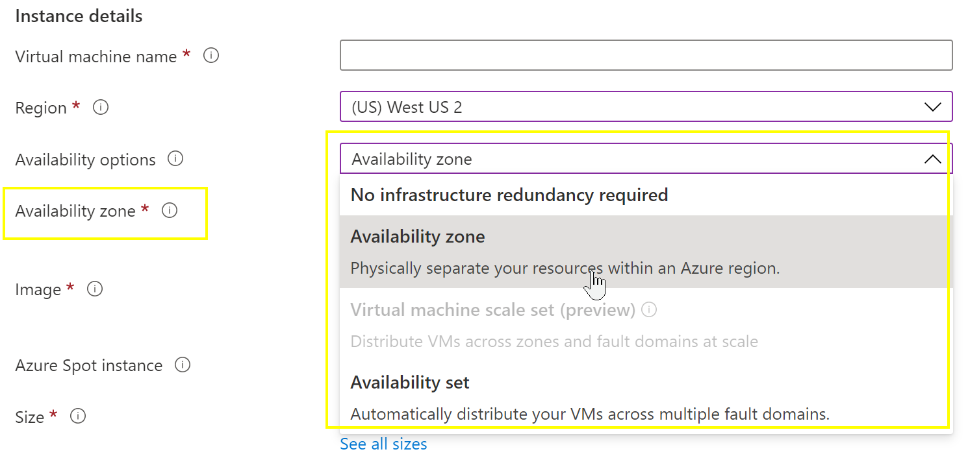Click the Virtual machine scale set info icon

(648, 309)
